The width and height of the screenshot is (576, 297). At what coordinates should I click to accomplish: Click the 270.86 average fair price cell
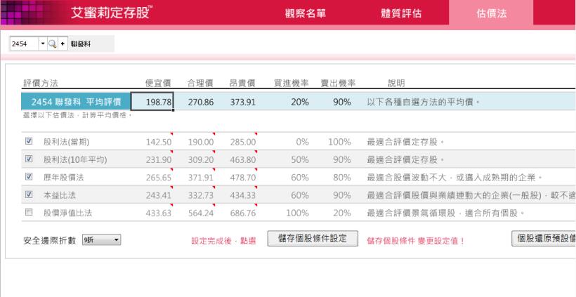pyautogui.click(x=201, y=102)
